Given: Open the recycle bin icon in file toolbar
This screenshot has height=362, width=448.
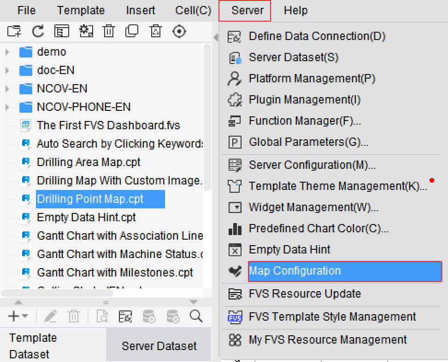Looking at the screenshot, I should tap(156, 31).
